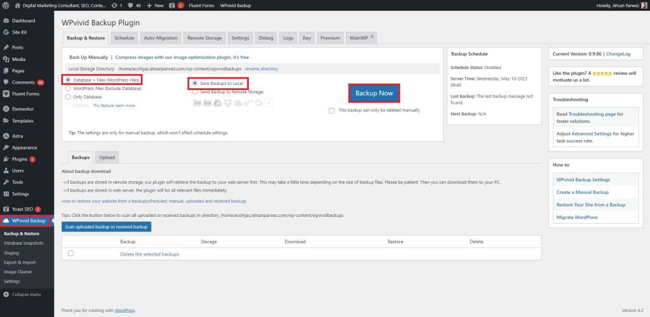Switch to the Upload tab
650x317 pixels.
[x=107, y=158]
